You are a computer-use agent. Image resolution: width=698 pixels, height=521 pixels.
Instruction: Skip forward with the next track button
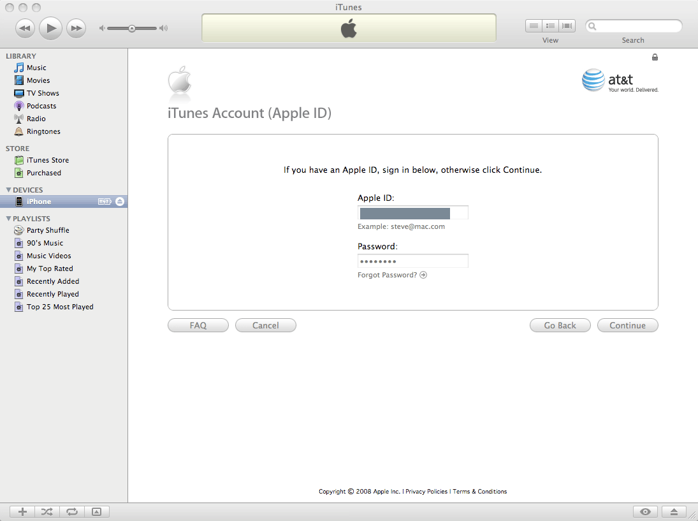click(76, 29)
